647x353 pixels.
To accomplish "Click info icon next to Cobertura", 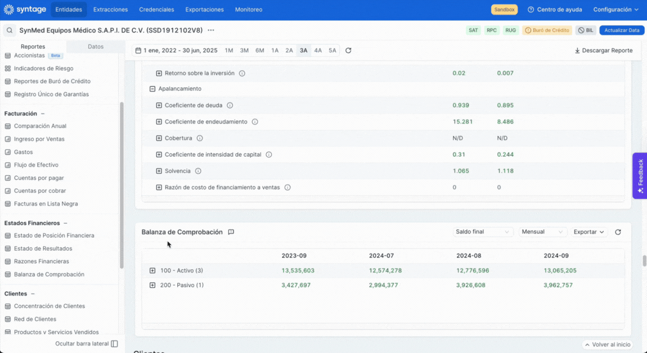I will coord(200,138).
